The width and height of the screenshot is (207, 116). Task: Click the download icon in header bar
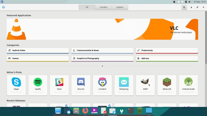point(191,7)
